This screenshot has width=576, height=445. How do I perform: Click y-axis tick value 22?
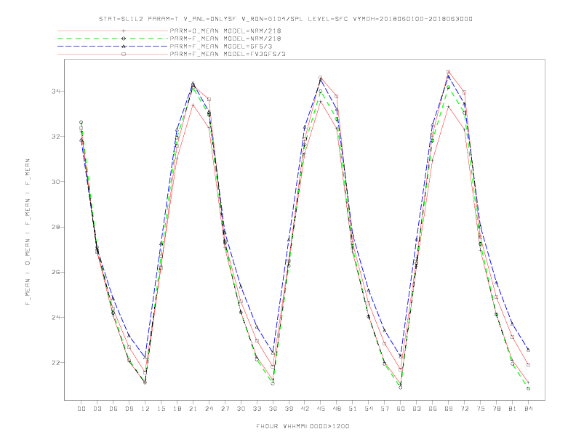(x=55, y=362)
